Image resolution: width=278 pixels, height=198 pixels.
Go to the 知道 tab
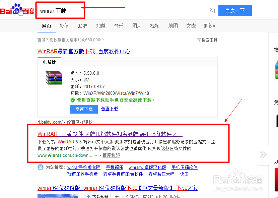tap(100, 26)
